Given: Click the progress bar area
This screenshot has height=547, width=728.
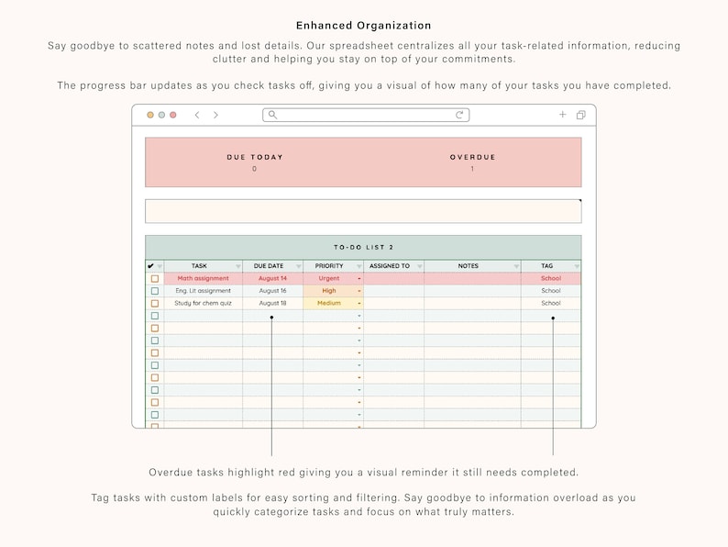Looking at the screenshot, I should coord(363,211).
